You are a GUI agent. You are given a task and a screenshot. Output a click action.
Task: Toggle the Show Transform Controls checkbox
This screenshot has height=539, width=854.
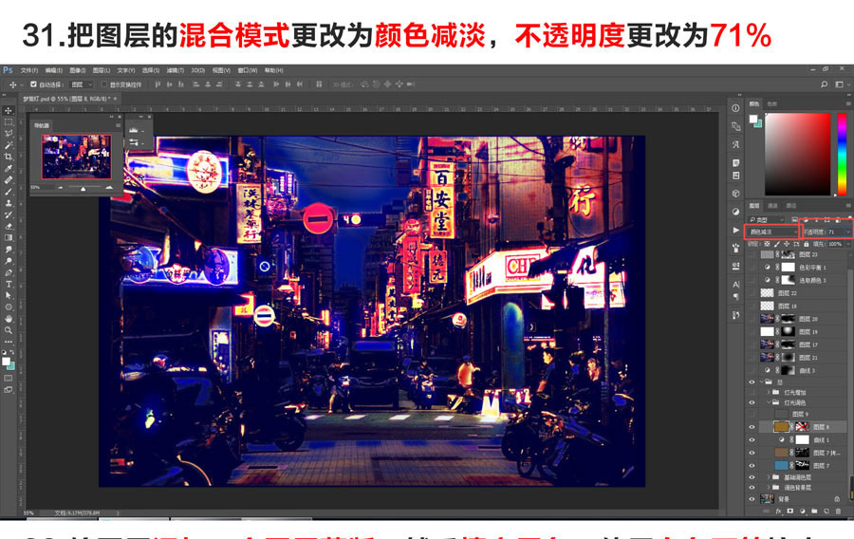point(104,84)
